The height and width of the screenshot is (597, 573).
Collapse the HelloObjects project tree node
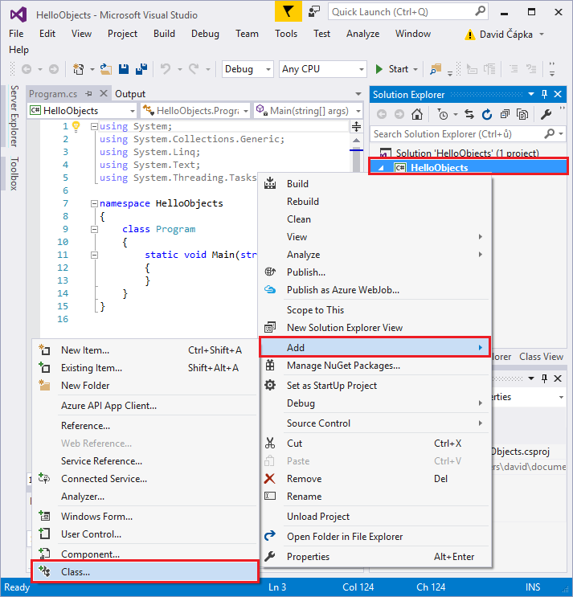381,168
